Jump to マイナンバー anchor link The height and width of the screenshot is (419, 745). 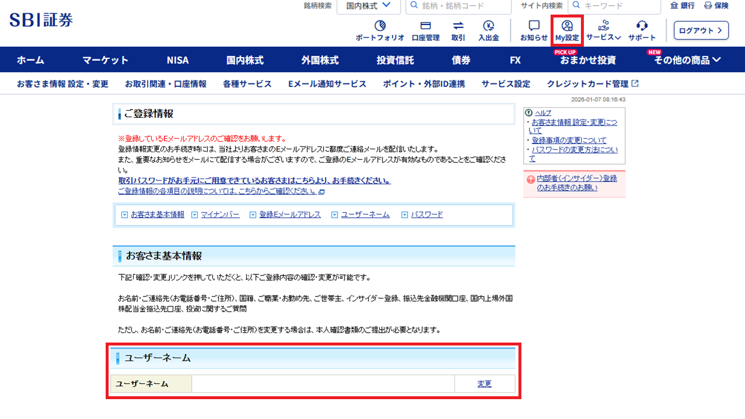pos(220,215)
